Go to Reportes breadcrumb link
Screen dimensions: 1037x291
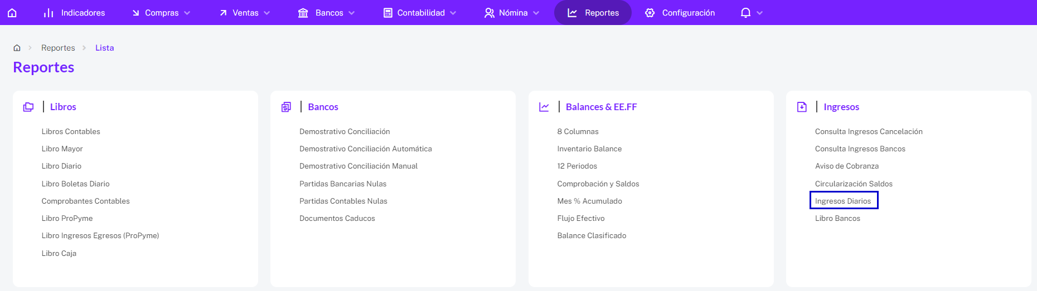[x=58, y=48]
